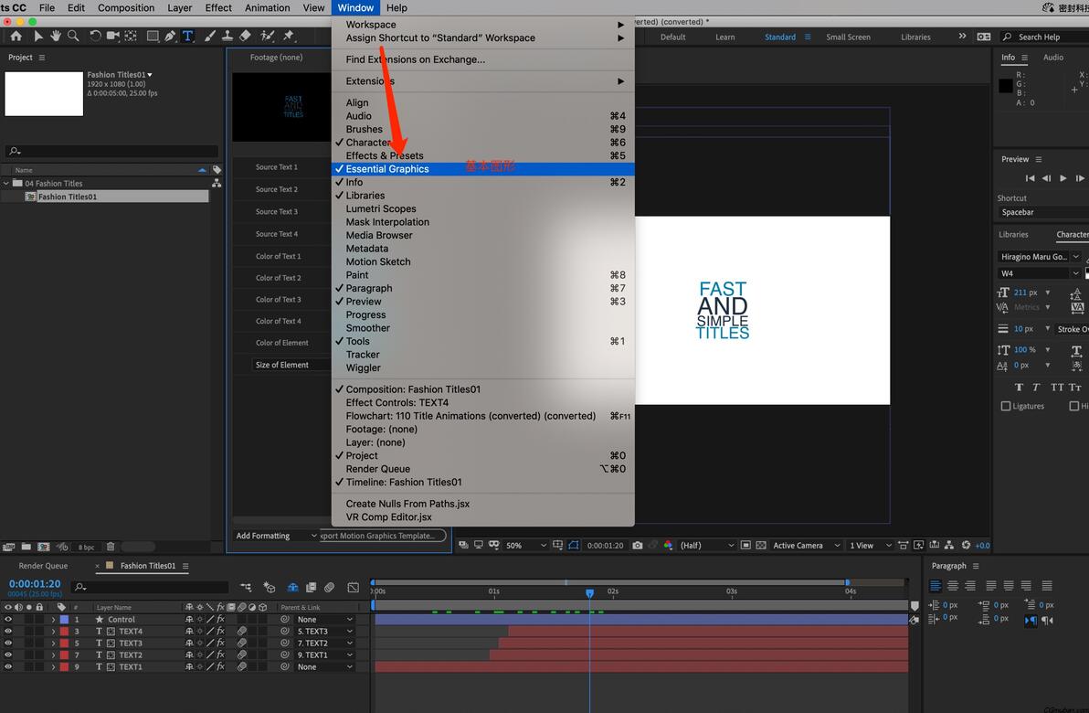Select Lumetri Scopes menu entry
Viewport: 1089px width, 713px height.
click(381, 208)
